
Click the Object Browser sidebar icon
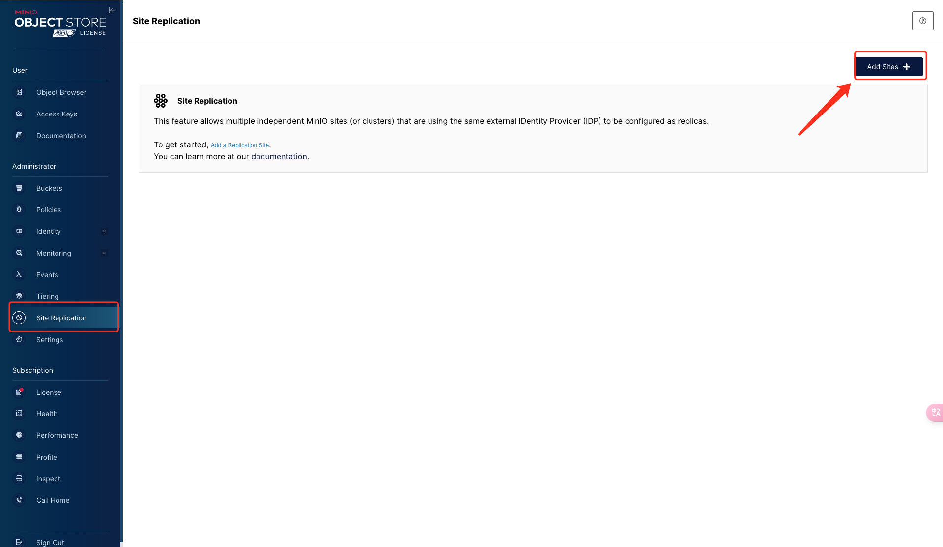[x=19, y=92]
